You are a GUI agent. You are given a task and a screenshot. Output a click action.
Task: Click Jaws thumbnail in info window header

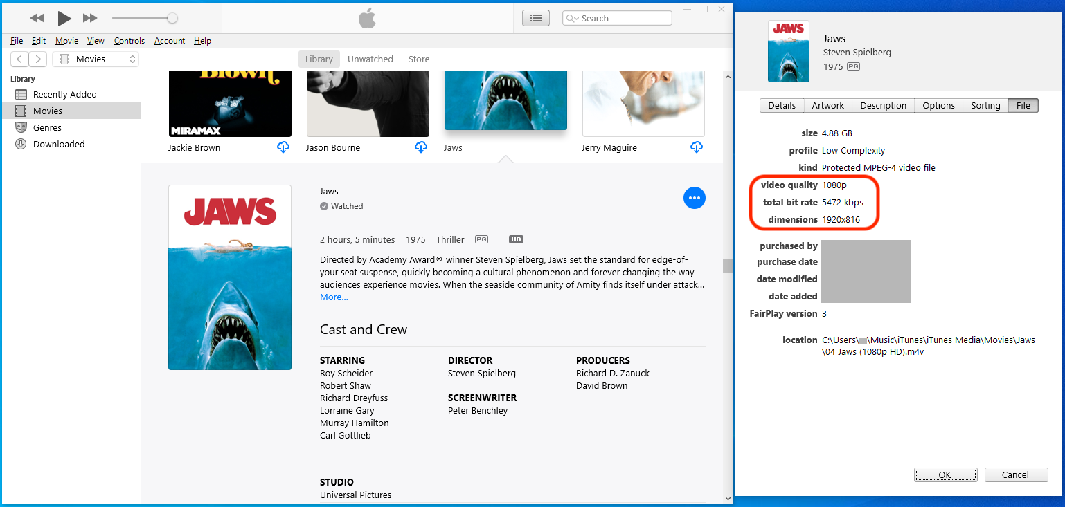tap(789, 52)
